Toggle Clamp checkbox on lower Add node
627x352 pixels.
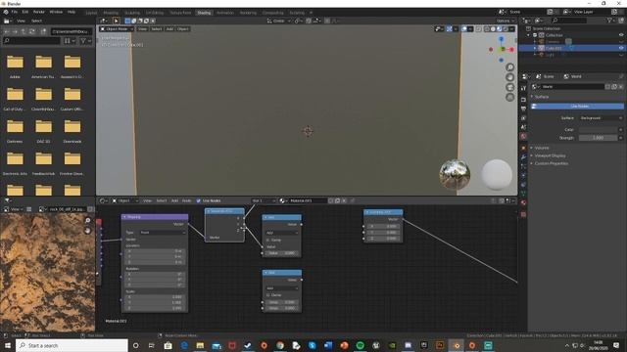[267, 295]
